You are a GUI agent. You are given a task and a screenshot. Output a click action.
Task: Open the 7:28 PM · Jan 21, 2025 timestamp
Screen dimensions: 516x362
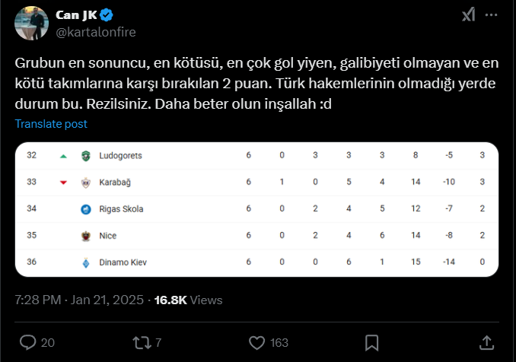(79, 300)
